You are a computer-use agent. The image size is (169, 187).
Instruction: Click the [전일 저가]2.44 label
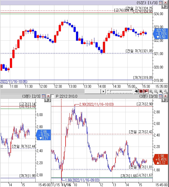(24, 146)
